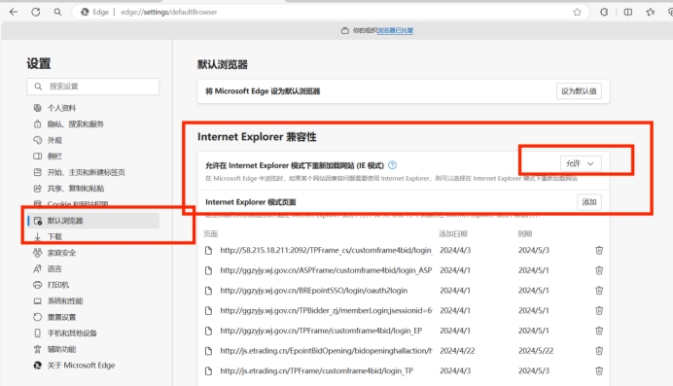Click the IE mode help question icon
This screenshot has width=673, height=386.
392,165
